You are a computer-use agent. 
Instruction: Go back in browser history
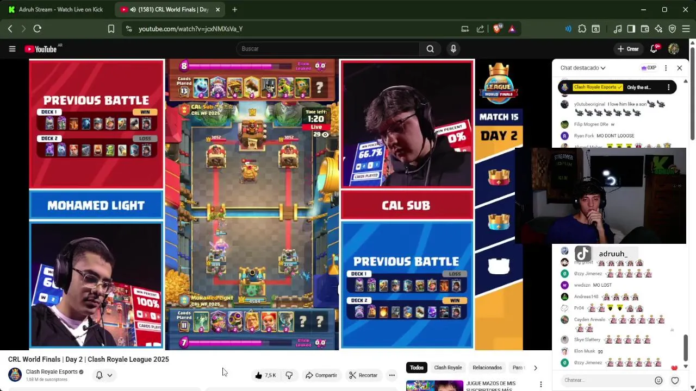click(10, 29)
